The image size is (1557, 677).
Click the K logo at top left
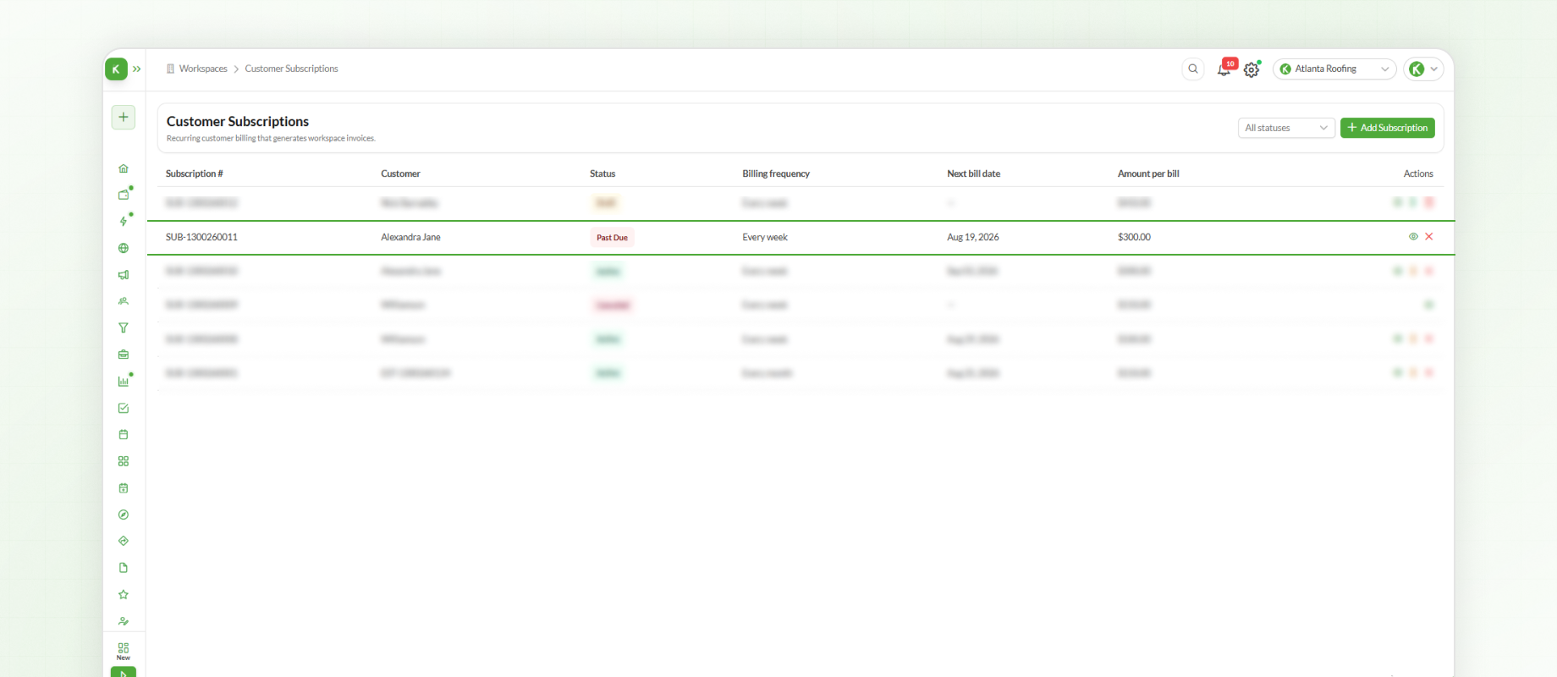[x=116, y=69]
